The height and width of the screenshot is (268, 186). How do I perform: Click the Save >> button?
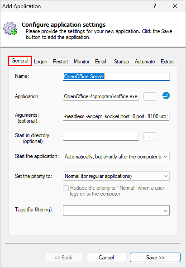tap(155, 258)
